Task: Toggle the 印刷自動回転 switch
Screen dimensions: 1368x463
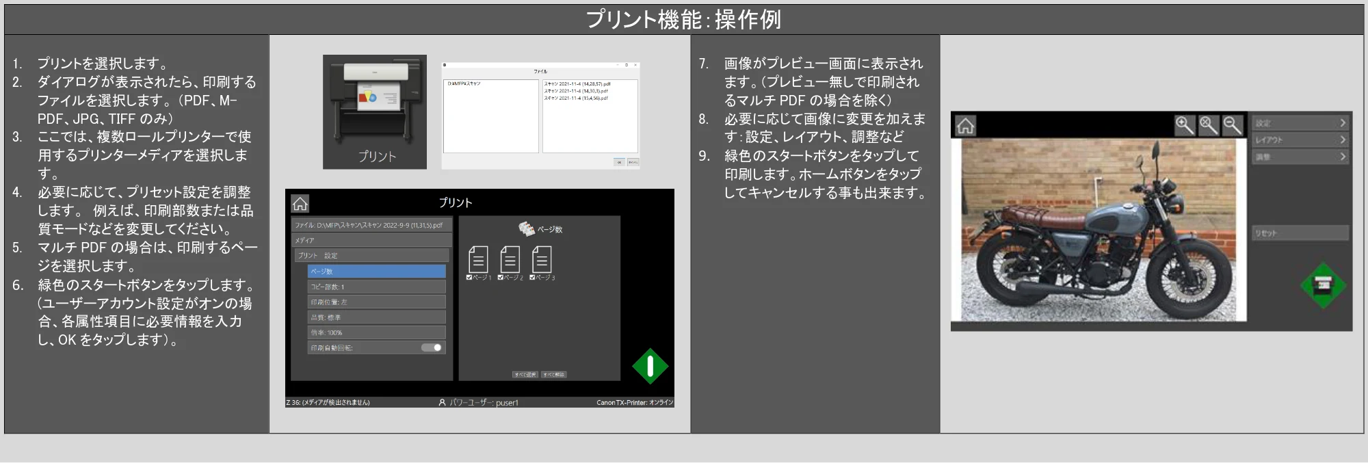Action: pyautogui.click(x=432, y=347)
